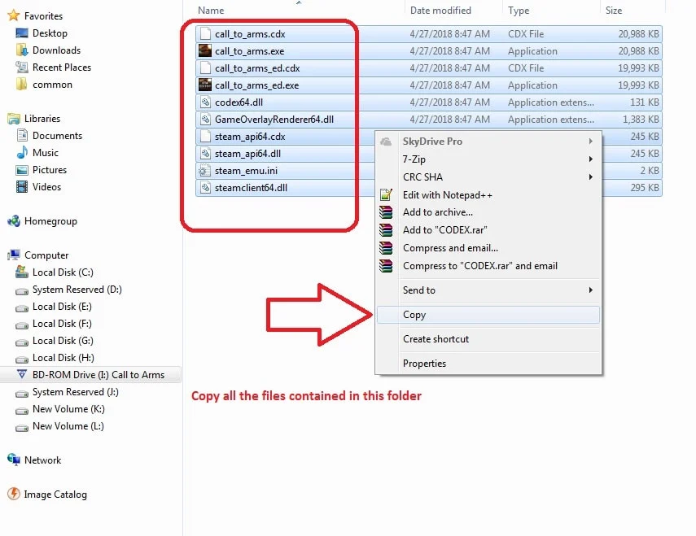Open Local Disk (C:) in navigation pane

click(63, 272)
